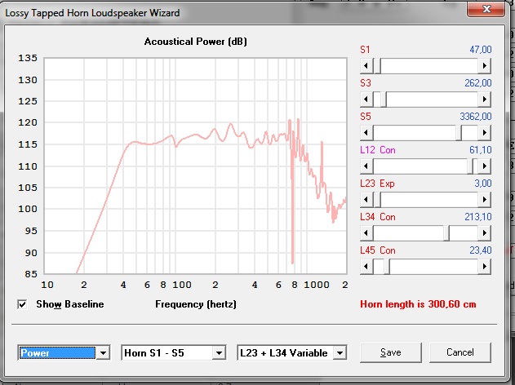Click the L34 Con slider thumb

[446, 233]
